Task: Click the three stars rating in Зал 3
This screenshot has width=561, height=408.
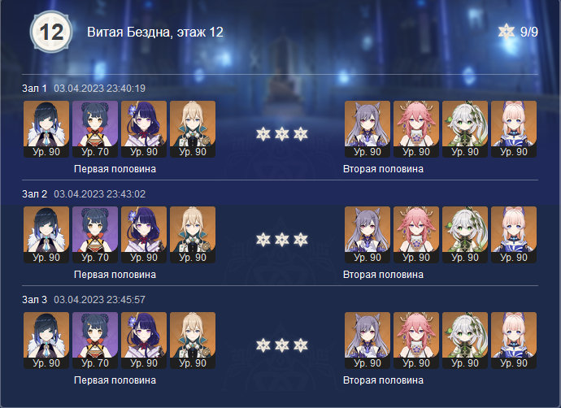Action: pos(282,345)
